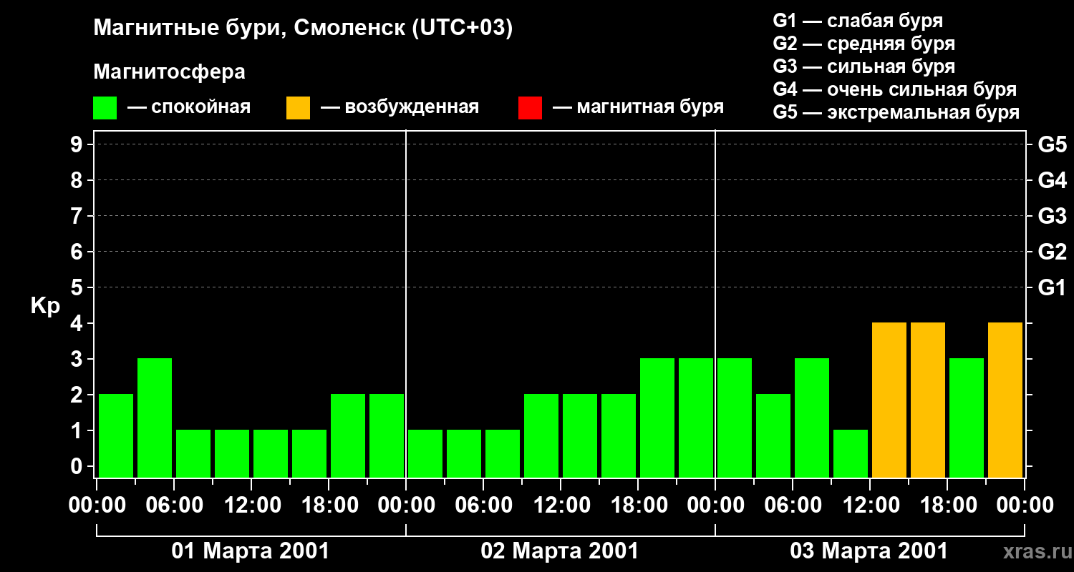1074x572 pixels.
Task: Click the '— возбужденная' legend label
Action: (x=400, y=108)
